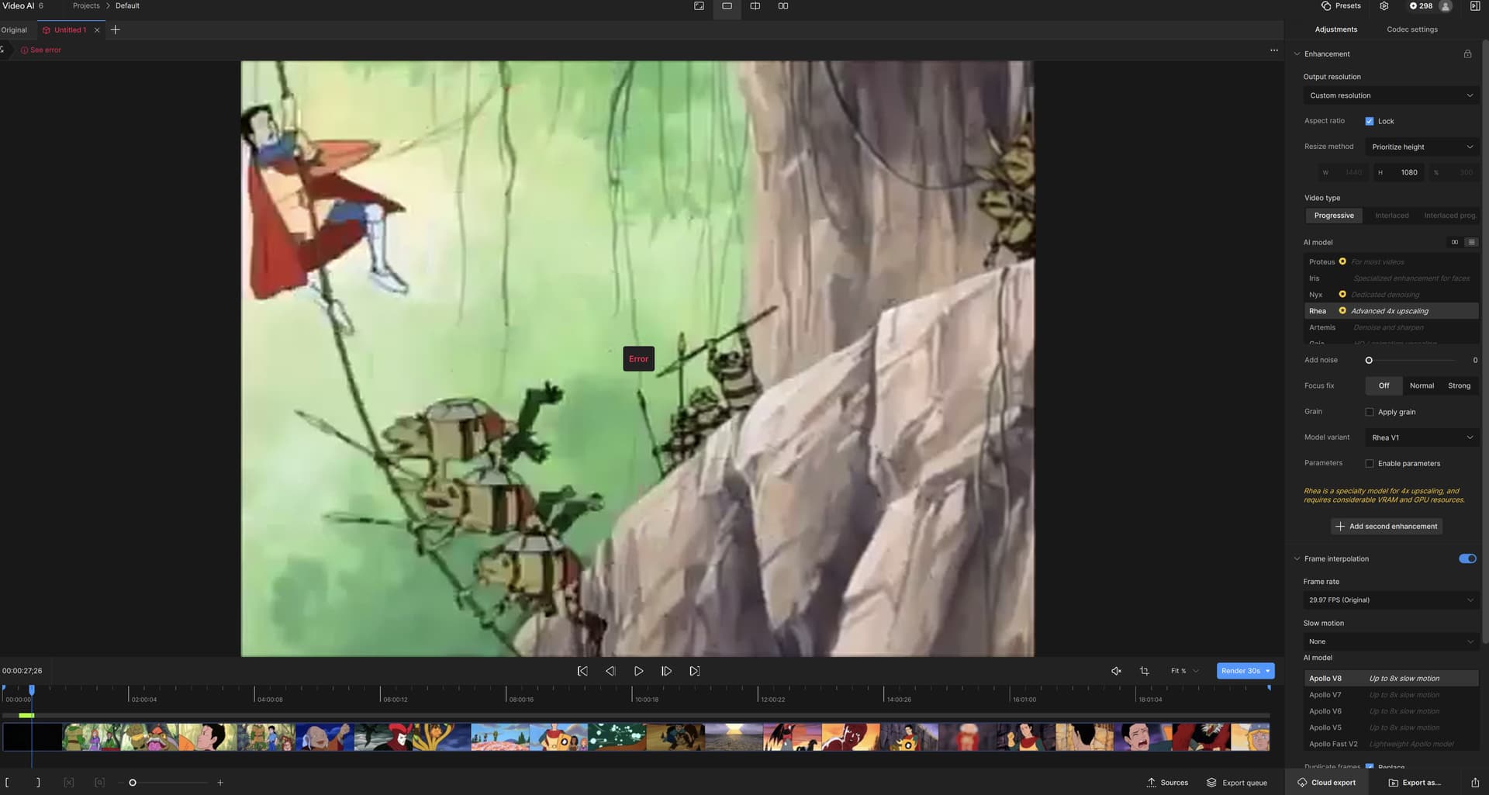Viewport: 1489px width, 795px height.
Task: Click the Presets button
Action: (1341, 6)
